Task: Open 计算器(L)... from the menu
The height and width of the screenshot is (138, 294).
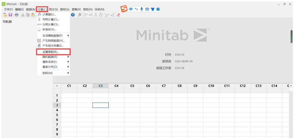Action: point(53,15)
